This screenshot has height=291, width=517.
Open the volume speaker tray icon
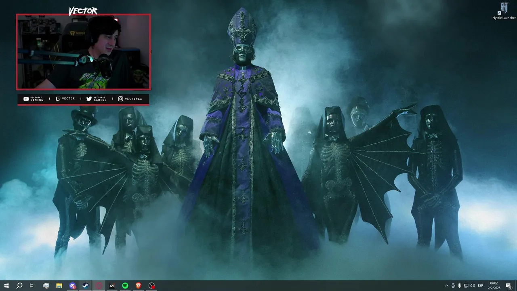(x=473, y=286)
